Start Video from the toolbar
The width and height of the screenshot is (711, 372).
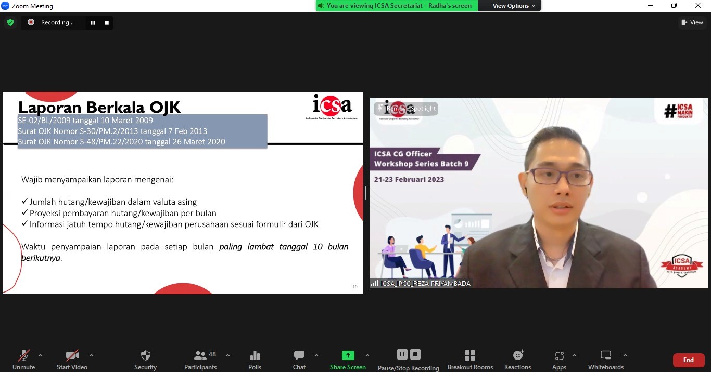pos(72,356)
